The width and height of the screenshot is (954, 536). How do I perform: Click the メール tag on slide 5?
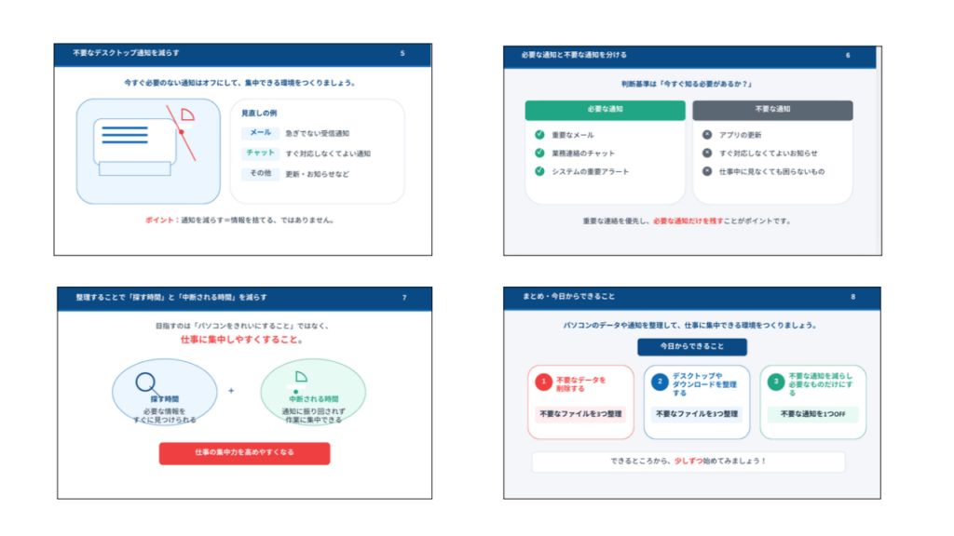(x=261, y=132)
